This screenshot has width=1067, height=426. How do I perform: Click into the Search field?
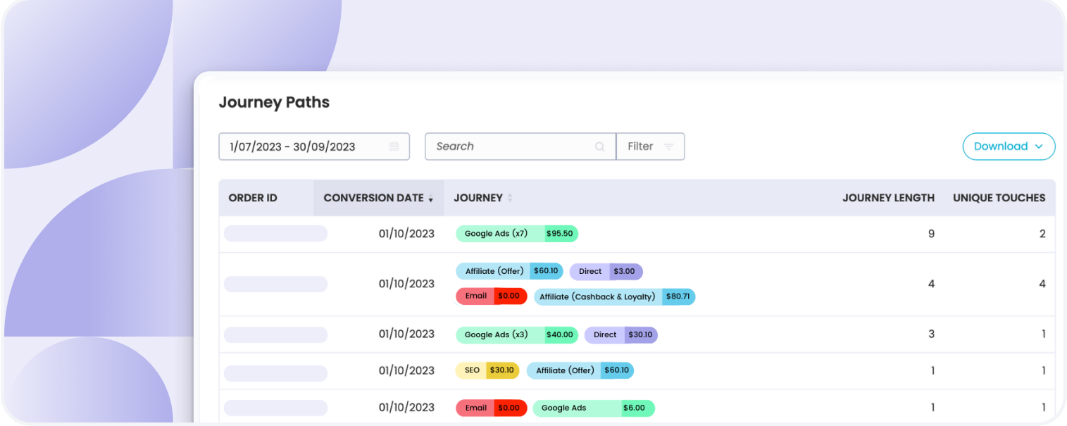click(511, 146)
